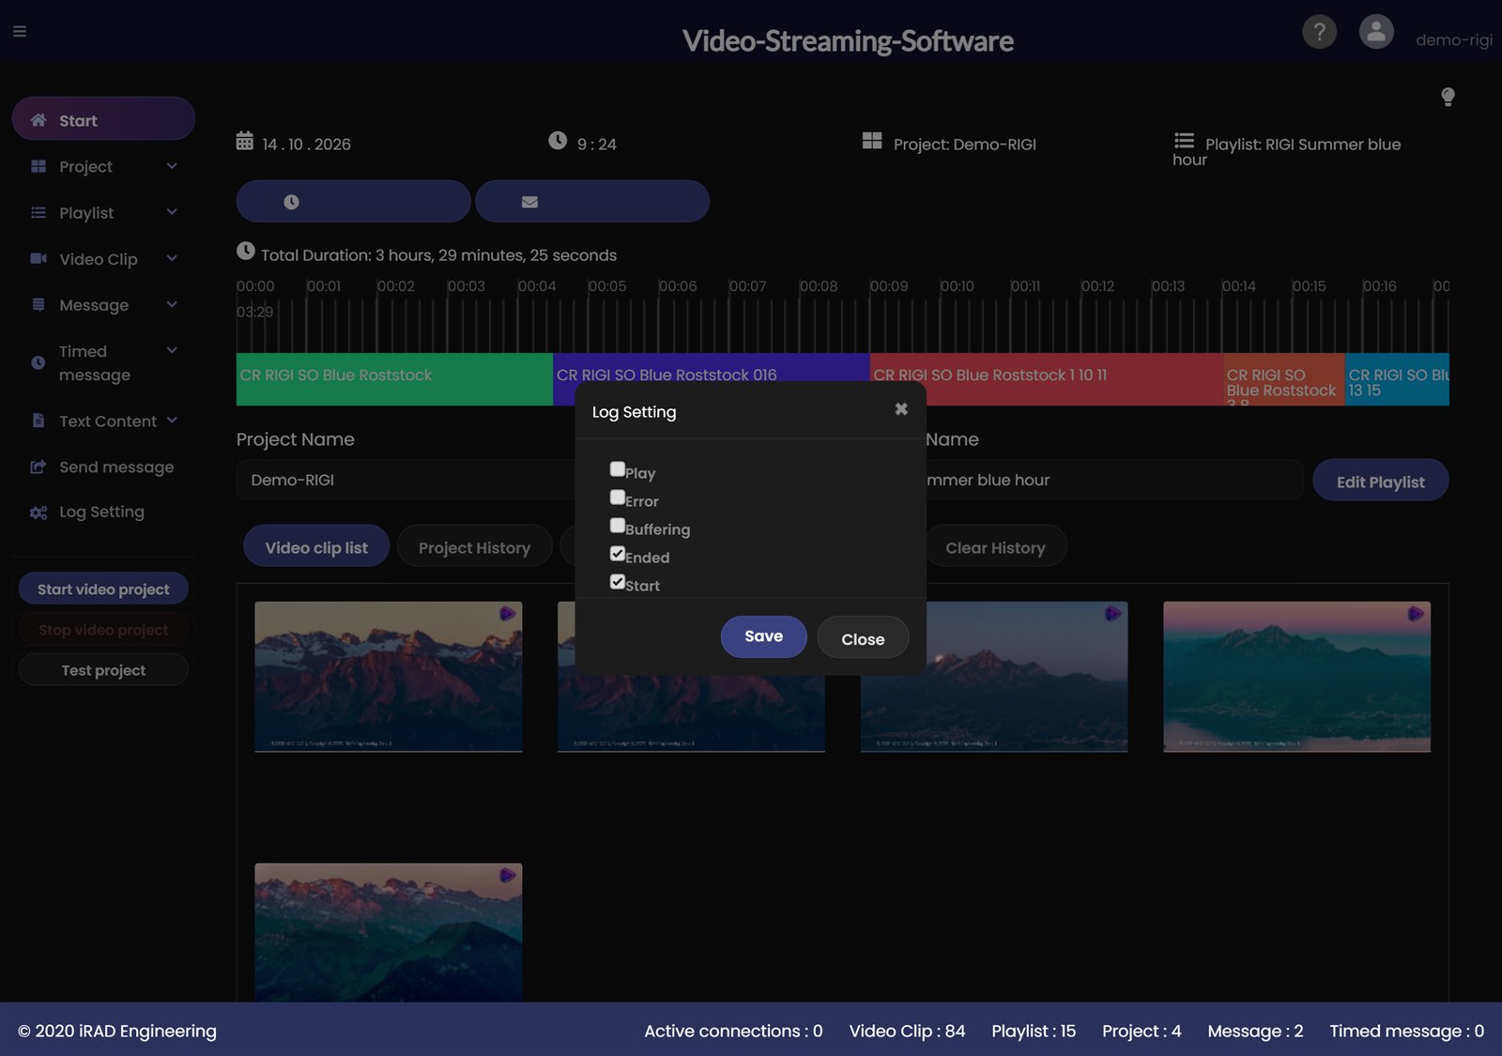Screen dimensions: 1502x1056
Task: Click the play icon on first clip thumbnail
Action: pos(507,614)
